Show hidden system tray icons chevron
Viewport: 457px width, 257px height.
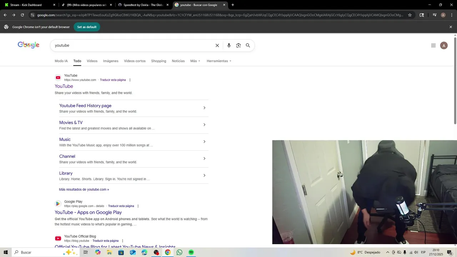(387, 252)
